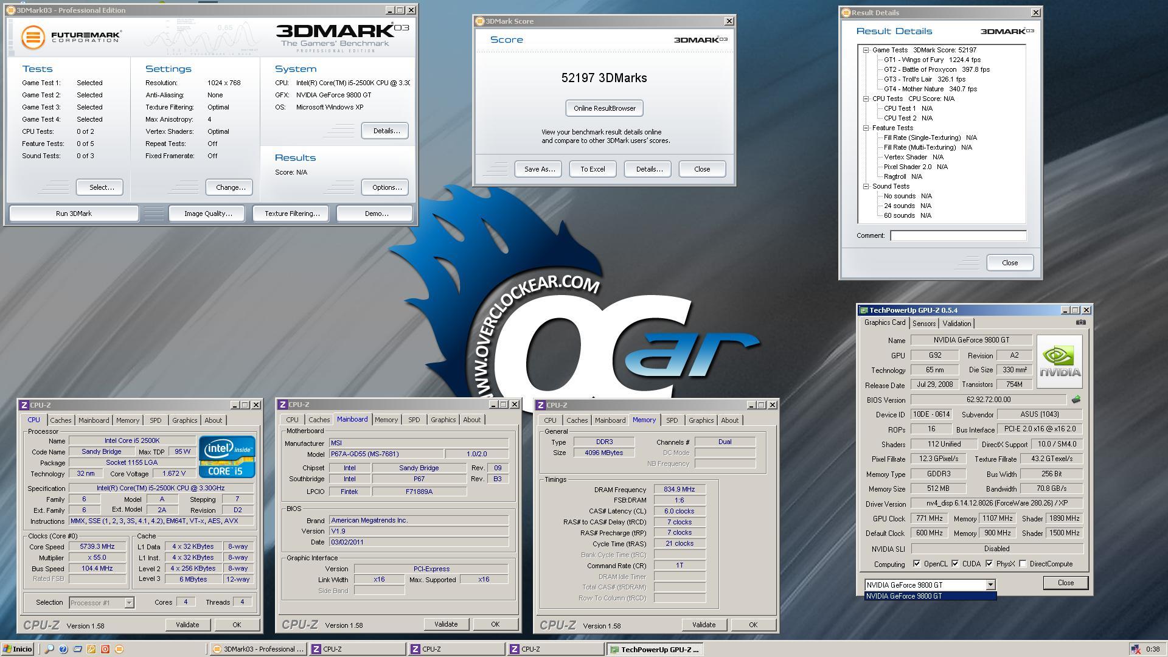The image size is (1168, 657).
Task: Open the magnifier search icon in quick launch
Action: pos(50,649)
